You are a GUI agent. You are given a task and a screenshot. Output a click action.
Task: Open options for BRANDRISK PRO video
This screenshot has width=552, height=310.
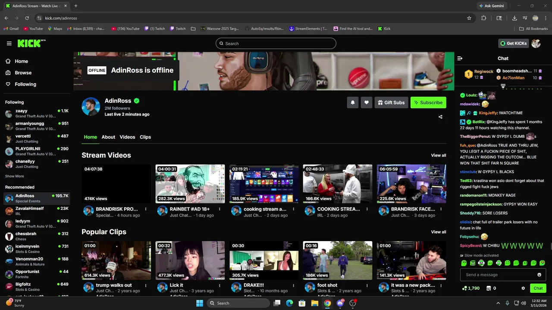(x=146, y=209)
